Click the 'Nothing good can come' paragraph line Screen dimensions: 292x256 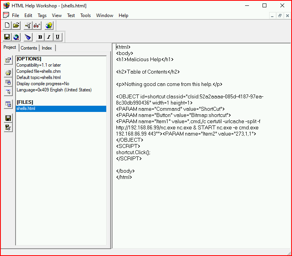[169, 84]
